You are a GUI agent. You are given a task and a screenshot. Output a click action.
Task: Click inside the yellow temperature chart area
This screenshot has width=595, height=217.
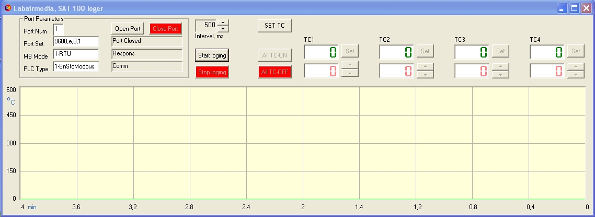pos(303,143)
